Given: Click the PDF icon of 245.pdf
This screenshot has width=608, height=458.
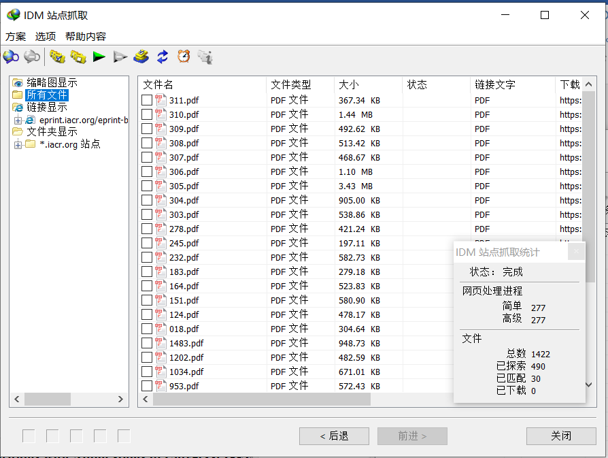Looking at the screenshot, I should [x=161, y=244].
